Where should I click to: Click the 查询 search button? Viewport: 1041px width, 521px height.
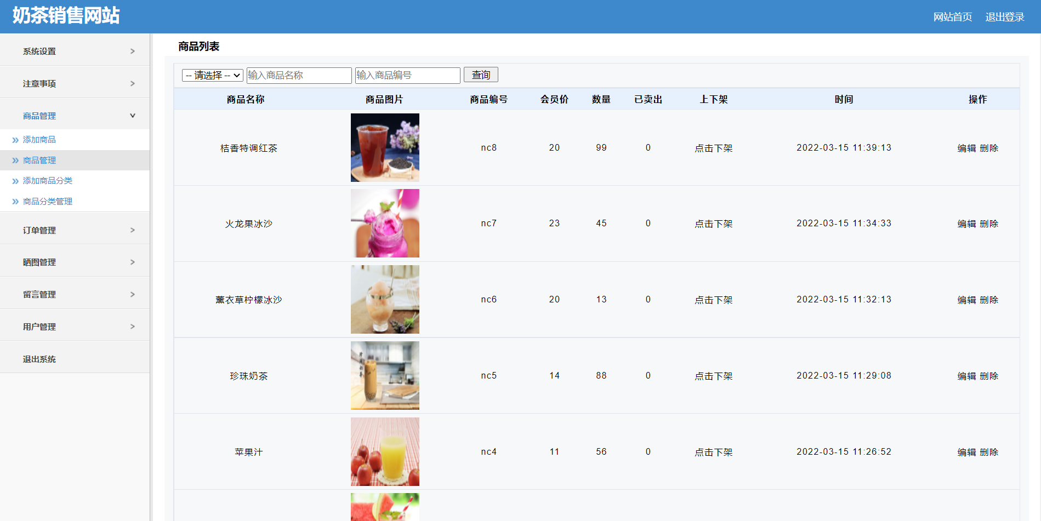[481, 75]
